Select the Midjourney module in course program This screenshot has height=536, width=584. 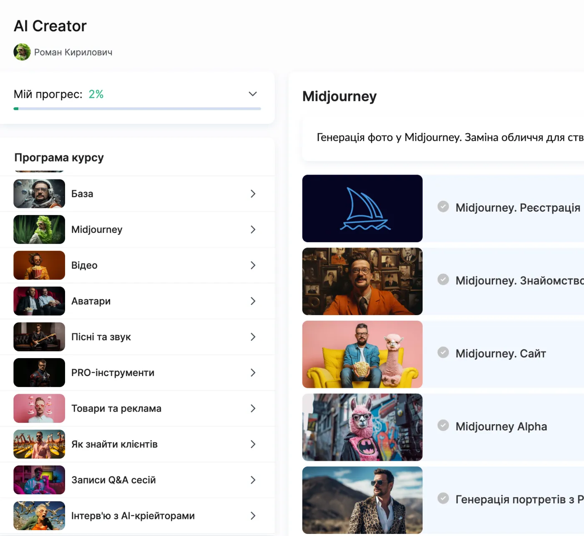pos(97,230)
